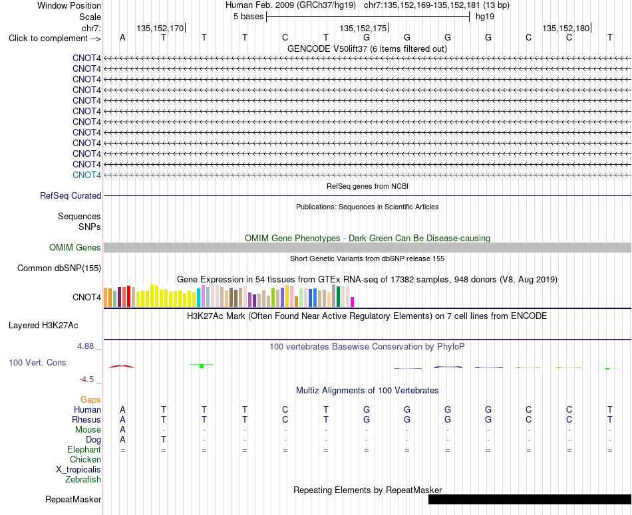
Task: Click the 'T' base in the Dog row
Action: [x=163, y=440]
